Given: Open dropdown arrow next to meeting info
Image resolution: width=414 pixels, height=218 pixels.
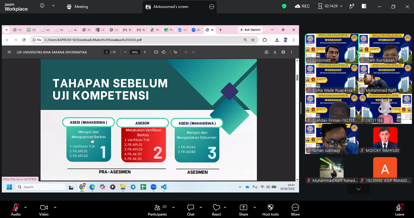Looking at the screenshot, I should click(54, 6).
